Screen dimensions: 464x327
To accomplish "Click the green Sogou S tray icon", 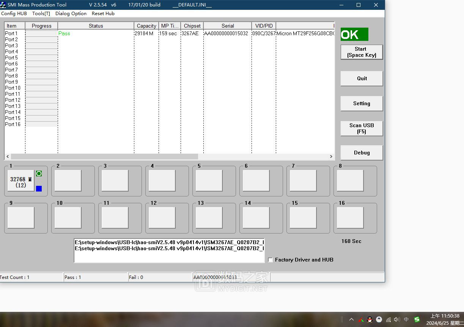I will click(x=417, y=319).
